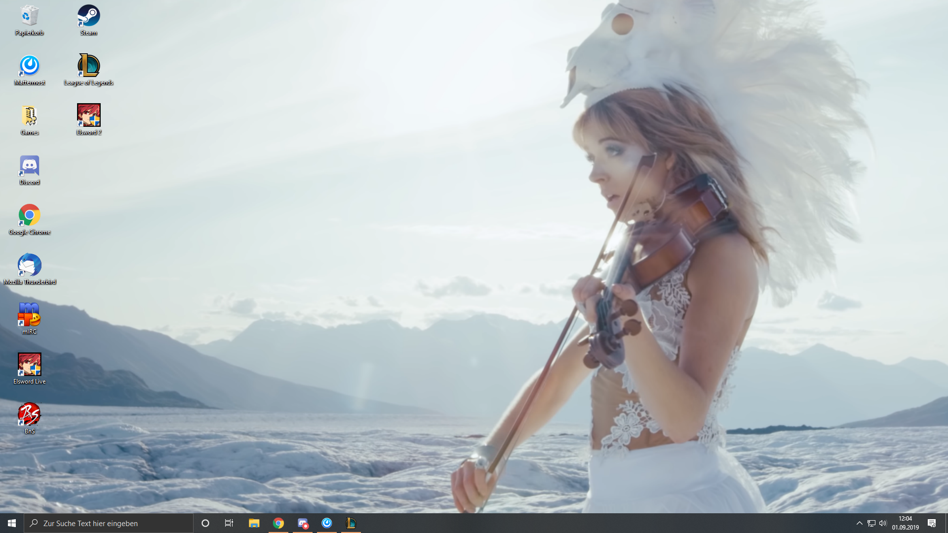Select the Discord desktop icon
The image size is (948, 533).
tap(29, 166)
